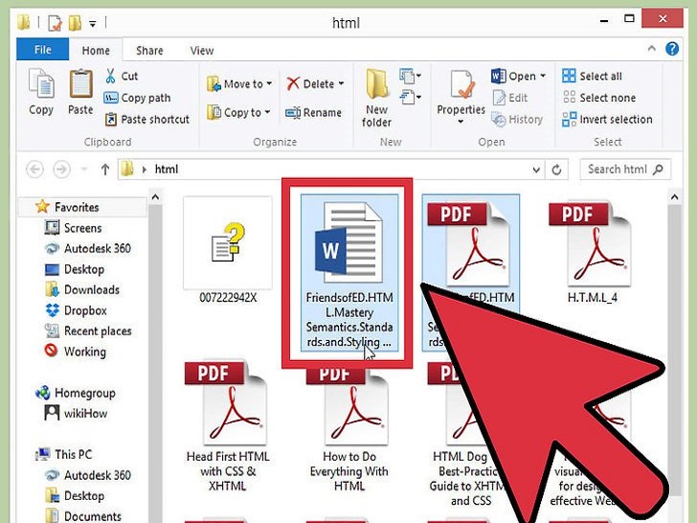Image resolution: width=697 pixels, height=523 pixels.
Task: Switch to the Home ribbon tab
Action: click(x=96, y=50)
